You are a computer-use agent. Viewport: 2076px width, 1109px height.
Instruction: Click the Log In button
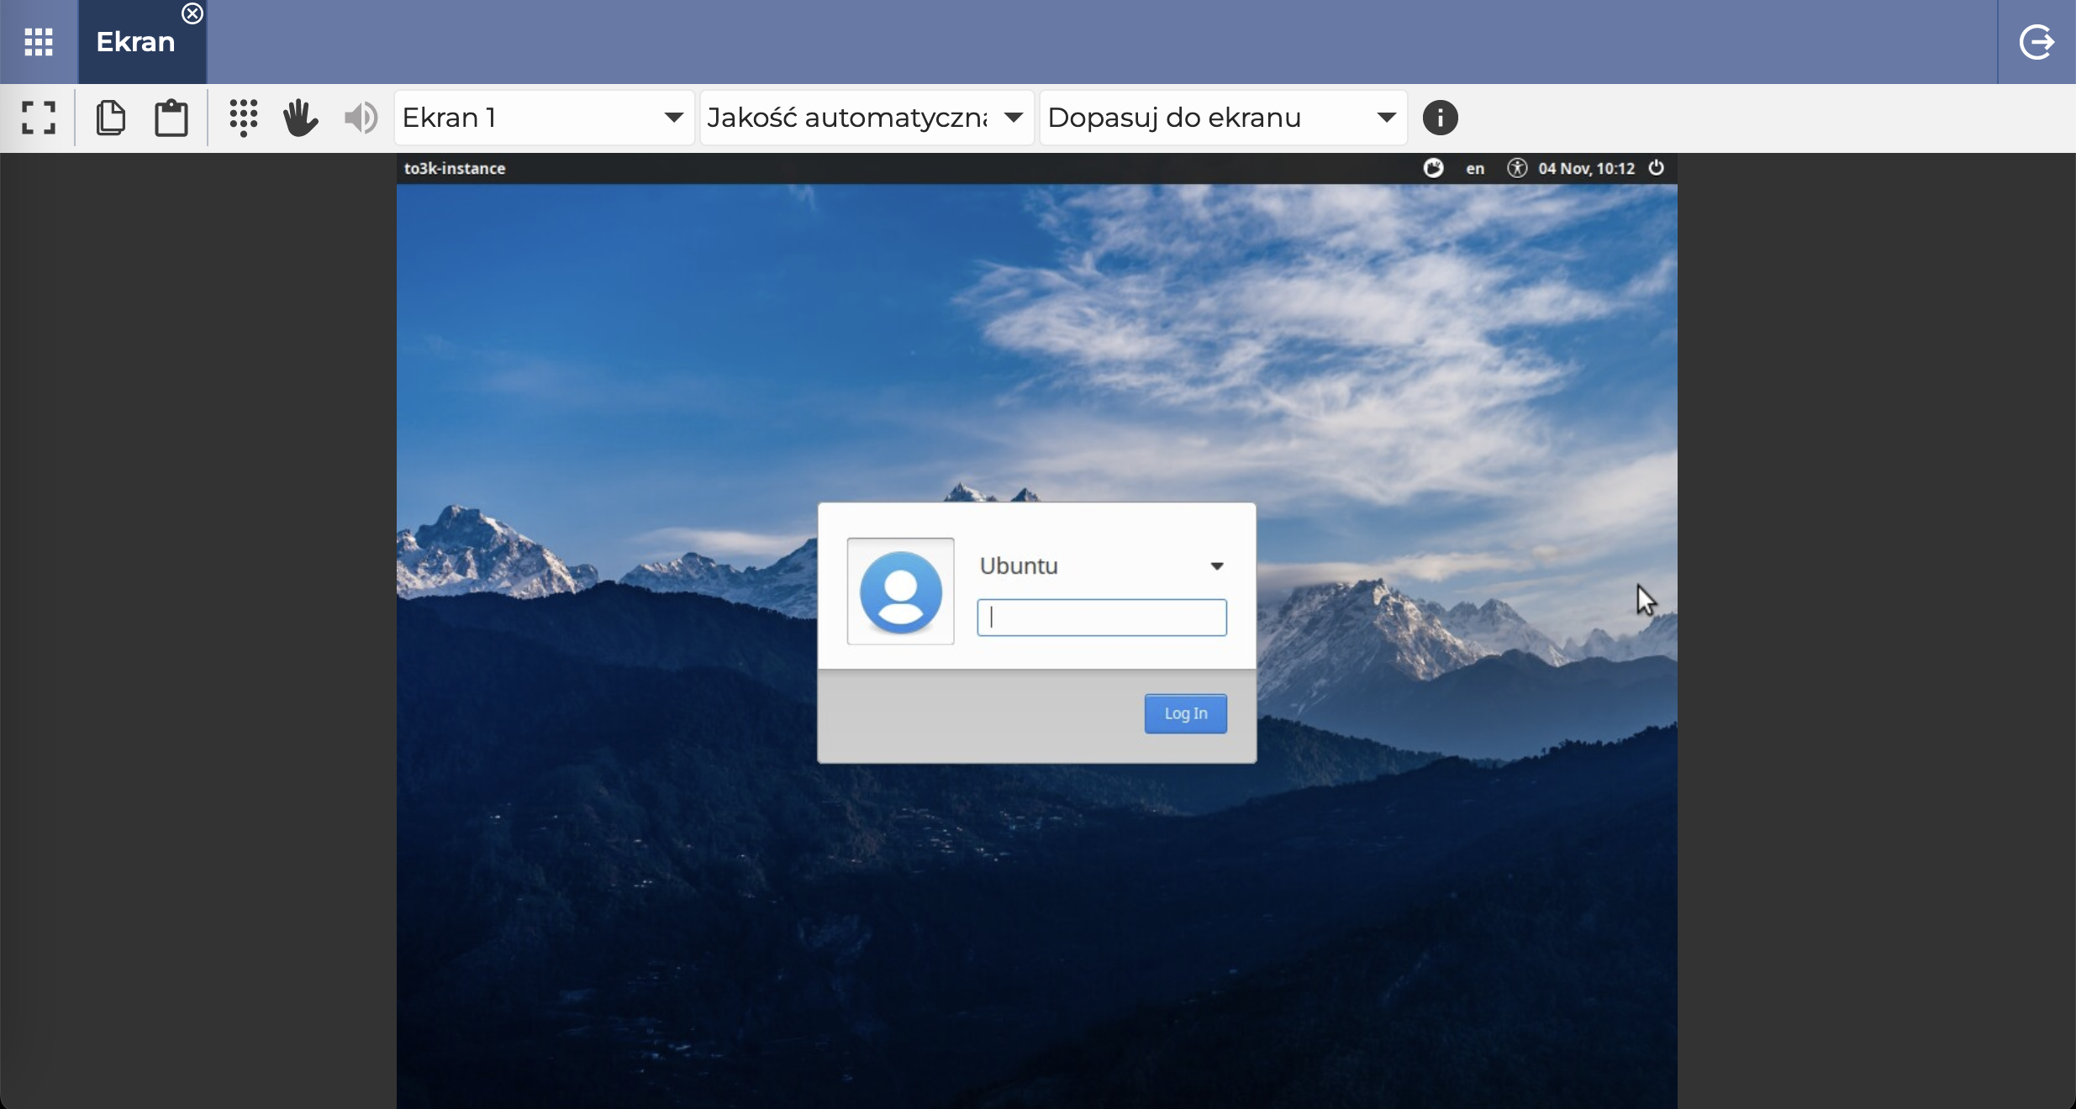(x=1185, y=713)
